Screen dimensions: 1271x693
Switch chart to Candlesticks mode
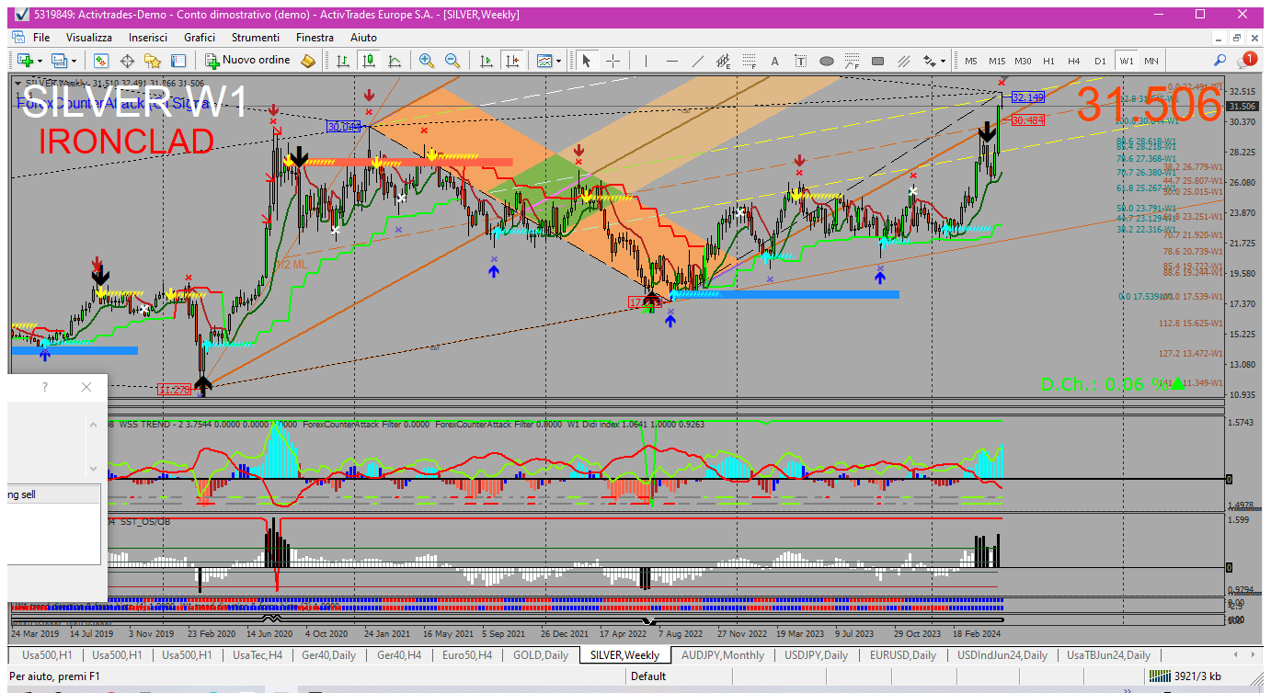pyautogui.click(x=369, y=61)
